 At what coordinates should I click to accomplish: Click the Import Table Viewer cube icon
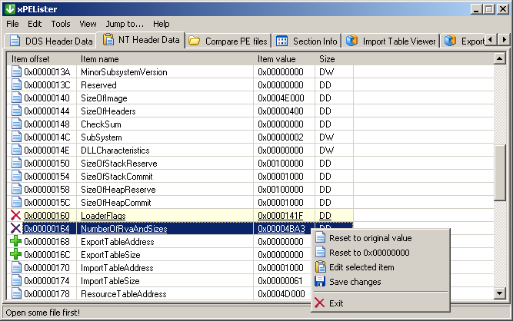click(x=351, y=41)
